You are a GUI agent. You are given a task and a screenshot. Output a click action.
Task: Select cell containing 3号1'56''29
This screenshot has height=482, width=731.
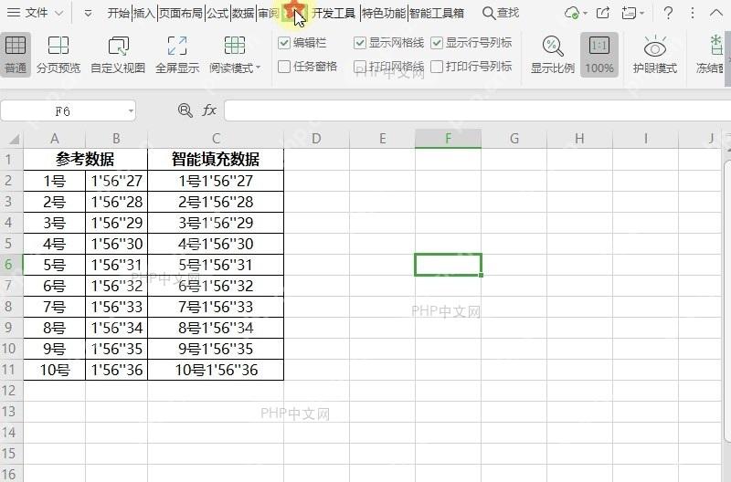216,223
